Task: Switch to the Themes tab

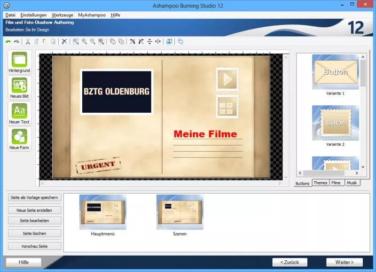Action: coord(321,183)
